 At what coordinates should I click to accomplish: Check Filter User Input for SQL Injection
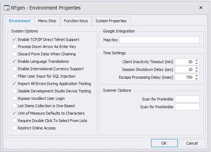(x=14, y=76)
